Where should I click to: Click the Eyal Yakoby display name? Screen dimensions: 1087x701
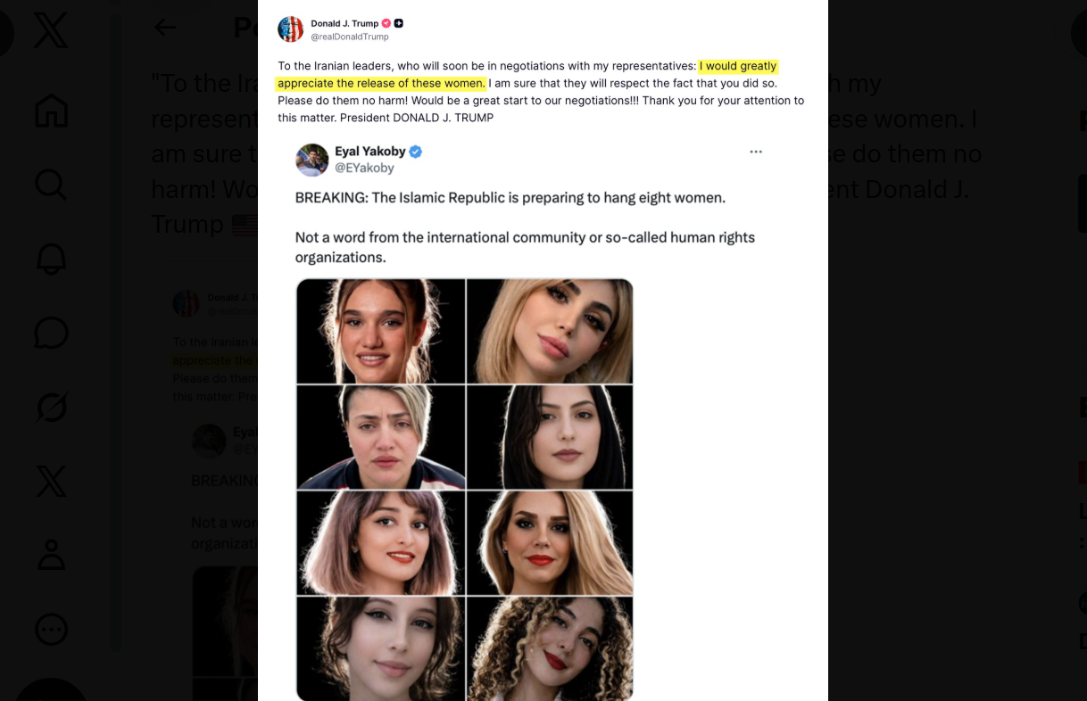coord(369,152)
